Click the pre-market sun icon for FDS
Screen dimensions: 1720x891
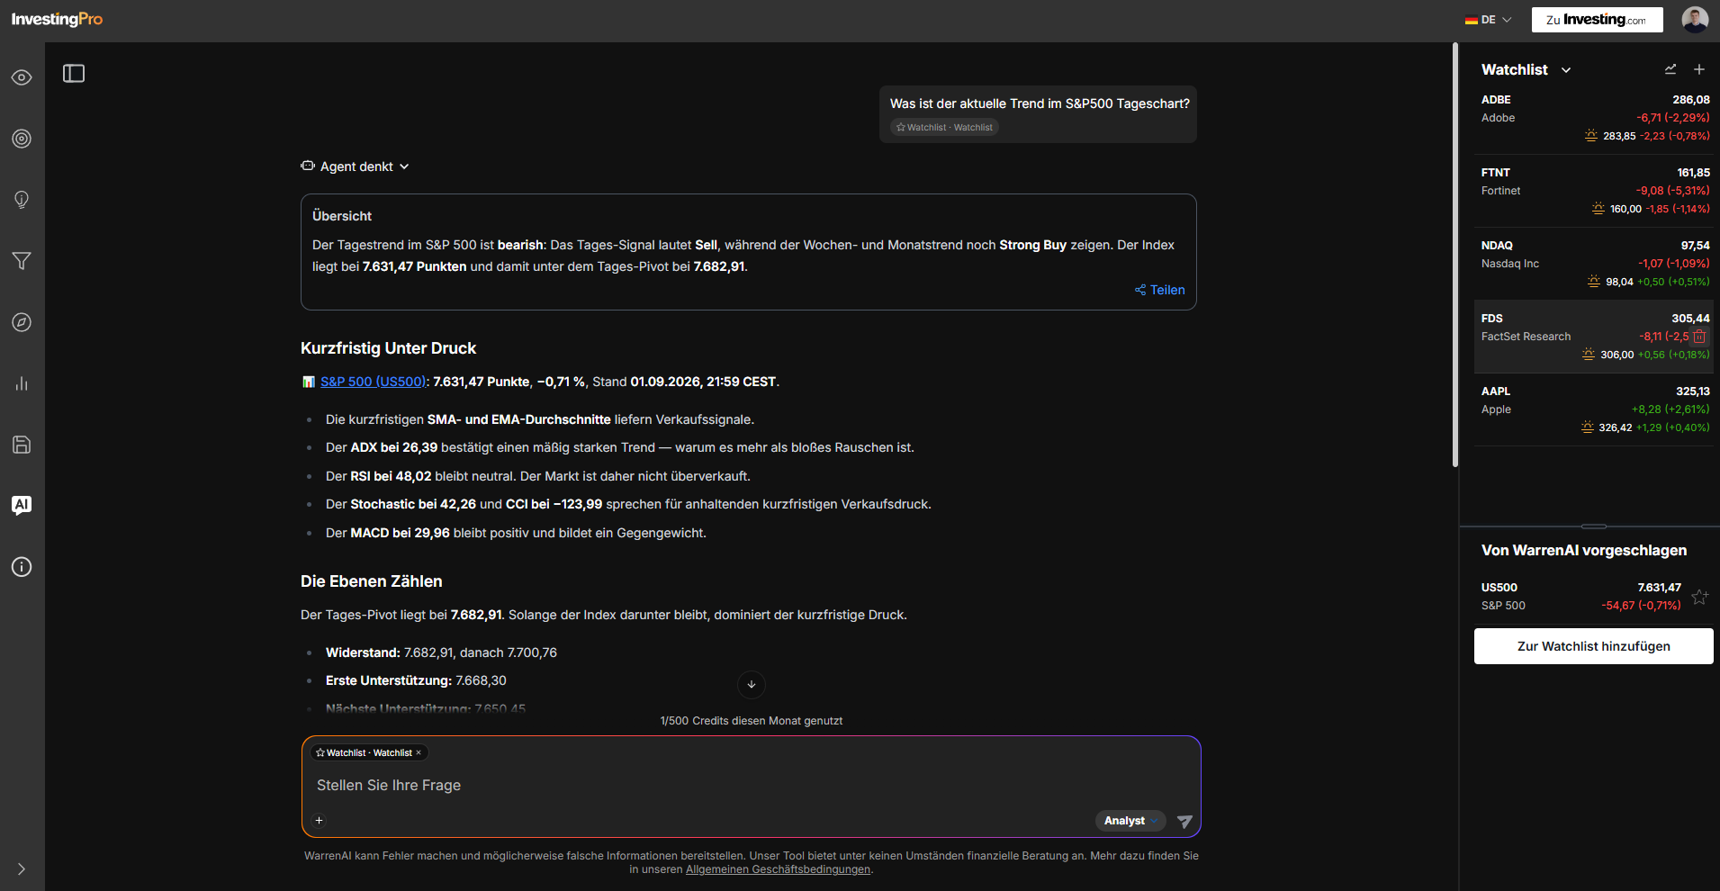pos(1589,355)
